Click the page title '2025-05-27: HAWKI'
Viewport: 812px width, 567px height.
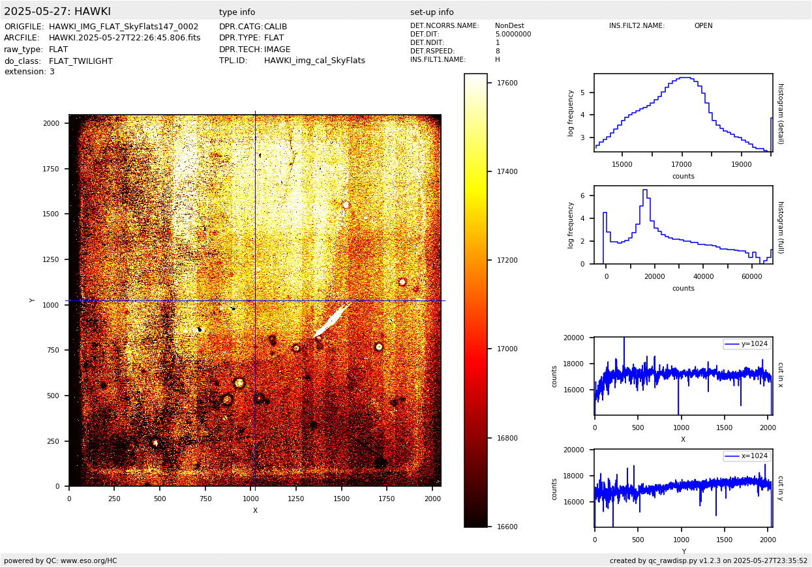click(57, 12)
